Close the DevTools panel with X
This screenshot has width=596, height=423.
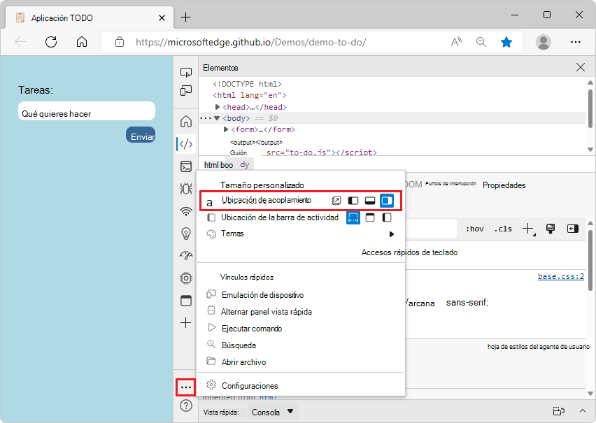(581, 68)
